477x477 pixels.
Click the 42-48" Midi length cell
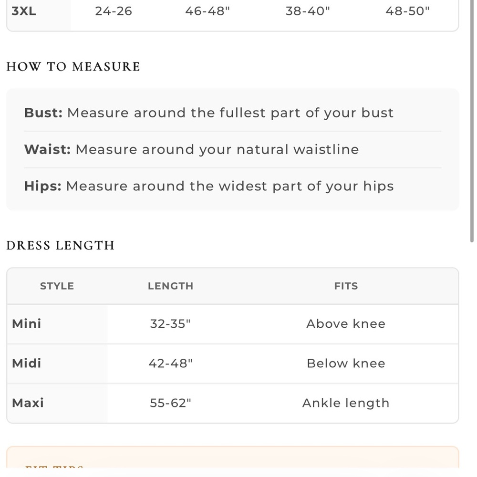[171, 363]
